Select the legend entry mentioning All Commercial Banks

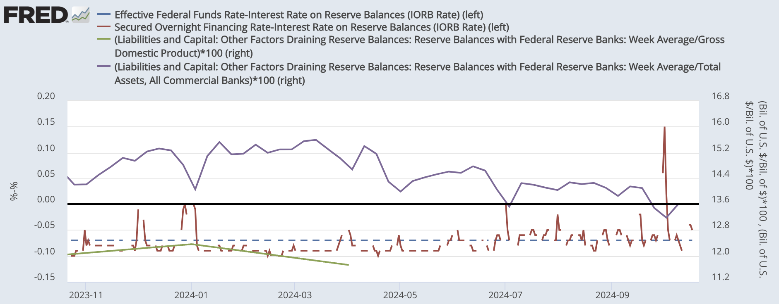pyautogui.click(x=417, y=73)
